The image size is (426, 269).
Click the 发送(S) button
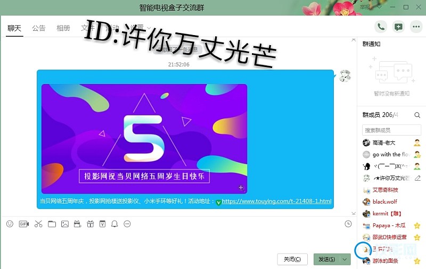(327, 259)
